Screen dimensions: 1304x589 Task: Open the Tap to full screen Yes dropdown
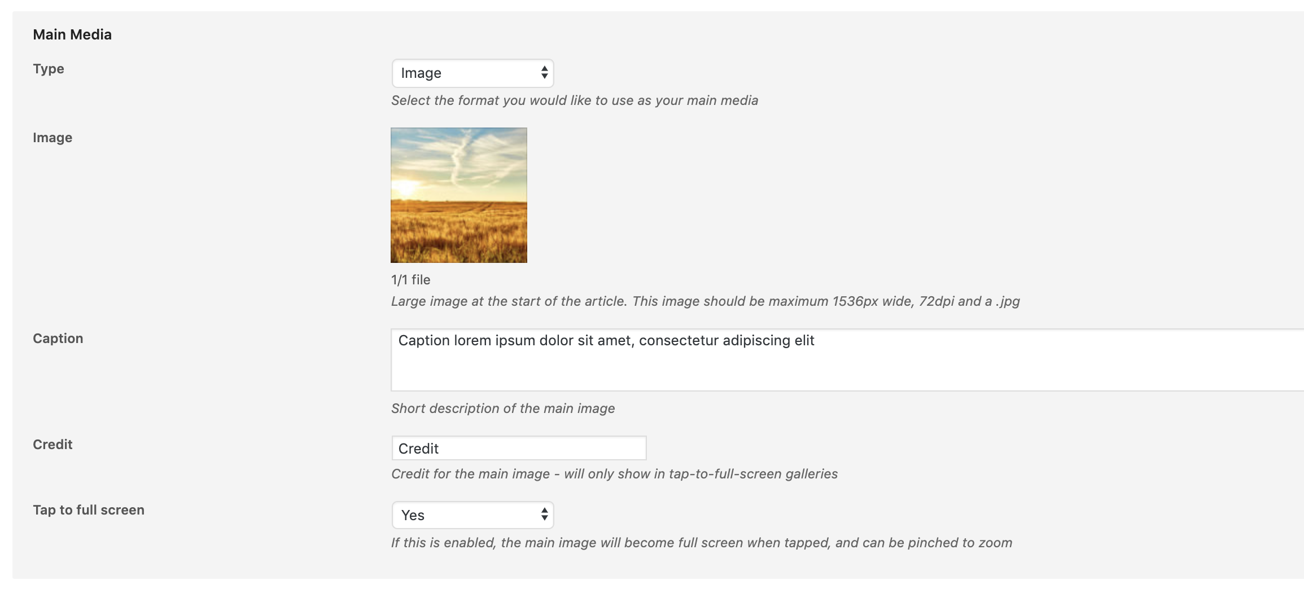pos(472,515)
